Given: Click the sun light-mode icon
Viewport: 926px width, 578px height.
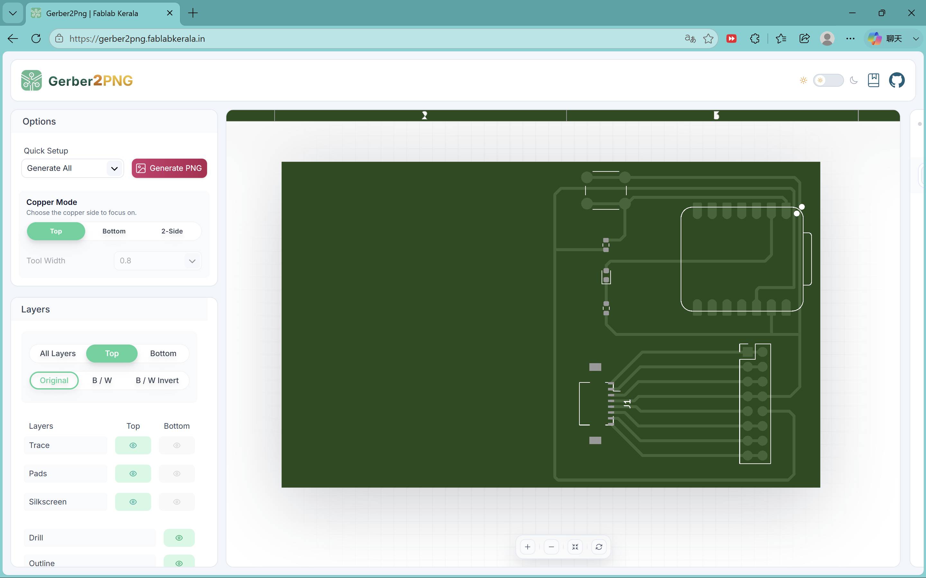Looking at the screenshot, I should coord(803,80).
